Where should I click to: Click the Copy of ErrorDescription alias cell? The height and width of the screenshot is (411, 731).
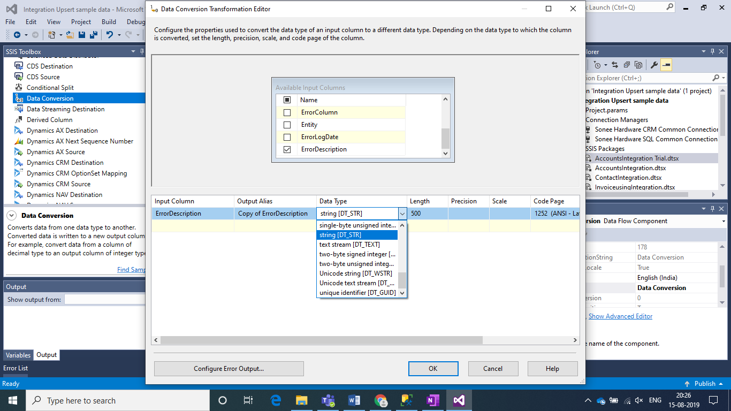[x=275, y=214]
